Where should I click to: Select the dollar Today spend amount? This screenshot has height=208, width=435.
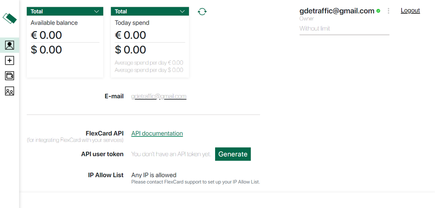click(130, 50)
